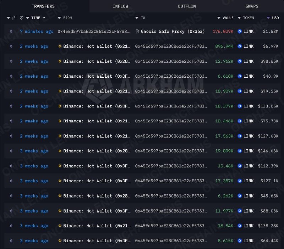Open recipient address in the 8.615K row
The image size is (284, 249).
(171, 241)
